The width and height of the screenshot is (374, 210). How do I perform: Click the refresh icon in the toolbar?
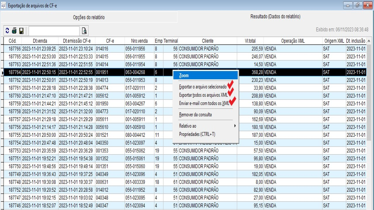pyautogui.click(x=7, y=31)
